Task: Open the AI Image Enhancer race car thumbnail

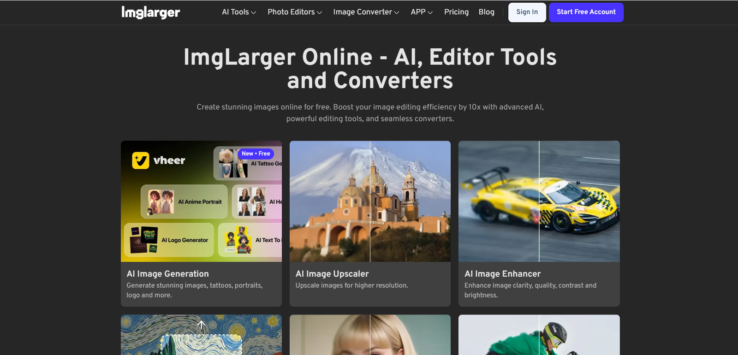Action: (539, 201)
